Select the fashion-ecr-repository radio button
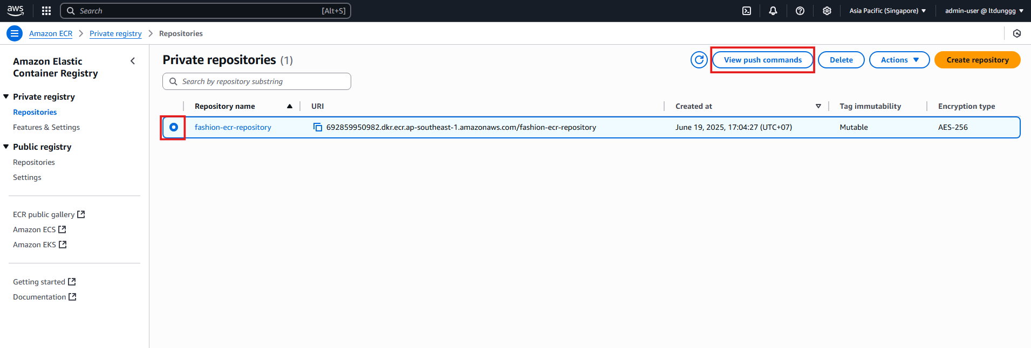This screenshot has width=1031, height=348. click(174, 127)
